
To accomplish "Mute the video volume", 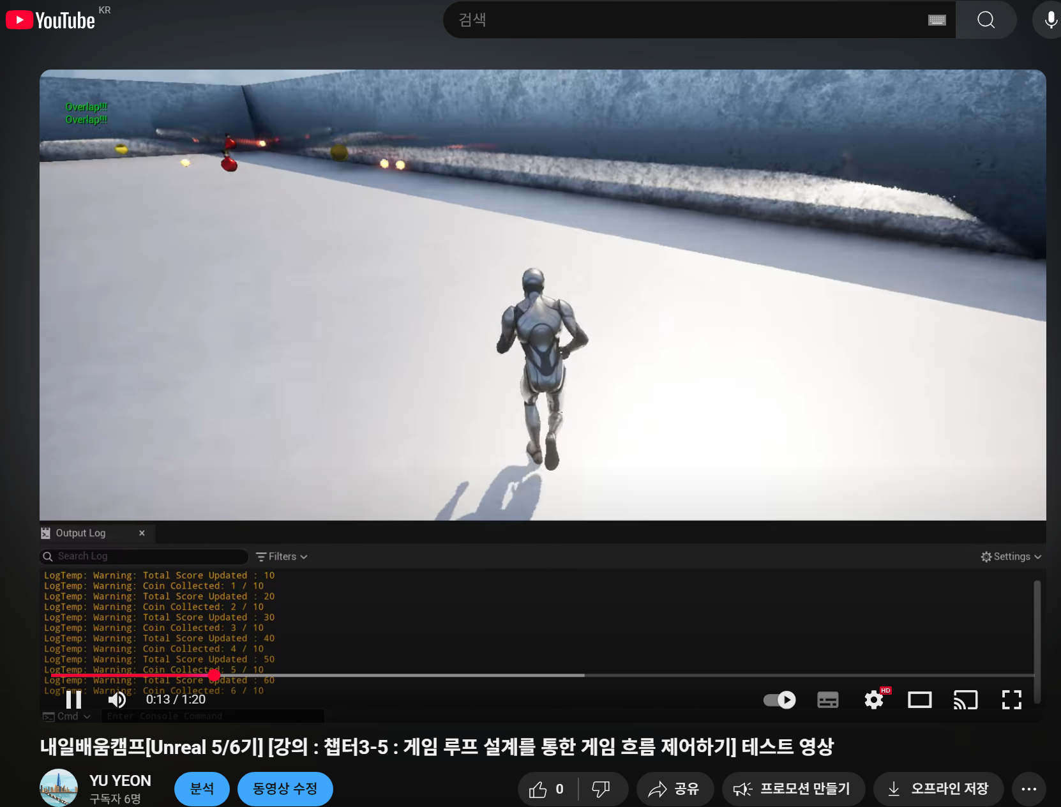I will 117,700.
